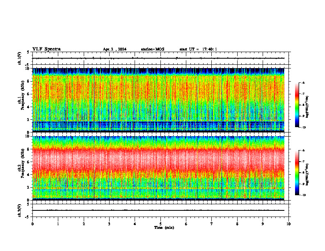The image size is (325, 251).
Task: Click tick label "4" on the time axis
Action: 135,224
